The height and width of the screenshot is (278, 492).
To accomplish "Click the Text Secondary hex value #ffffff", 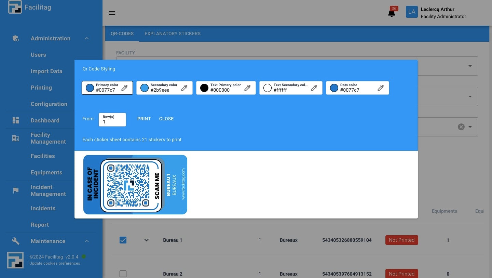I will [280, 90].
